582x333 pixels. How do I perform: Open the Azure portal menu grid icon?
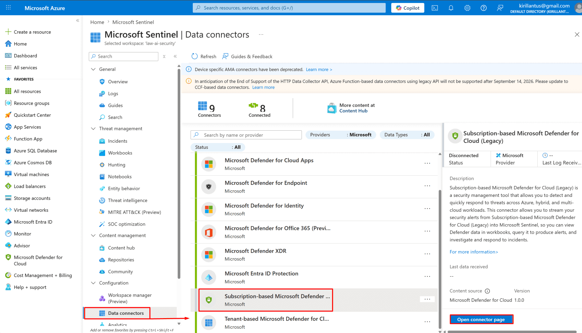click(x=8, y=8)
